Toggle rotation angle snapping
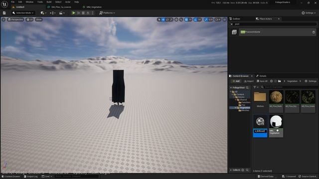The width and height of the screenshot is (319, 179). pyautogui.click(x=195, y=20)
